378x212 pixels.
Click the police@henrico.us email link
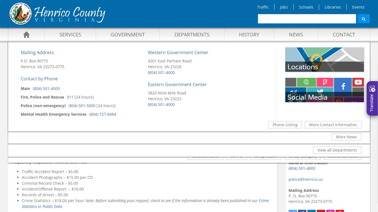click(306, 179)
